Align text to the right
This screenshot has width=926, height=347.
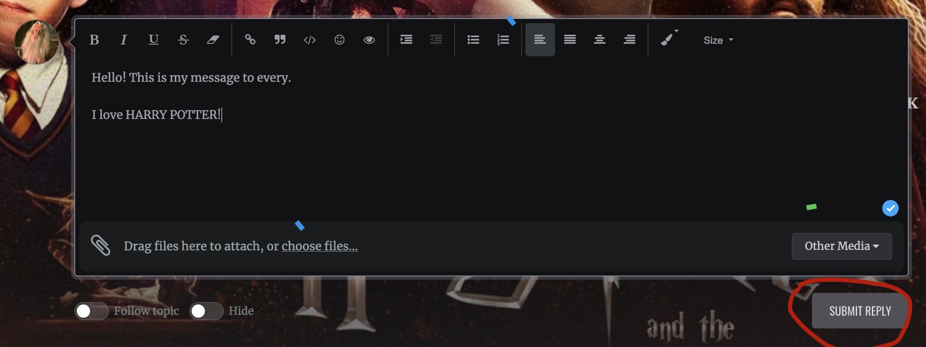tap(629, 40)
